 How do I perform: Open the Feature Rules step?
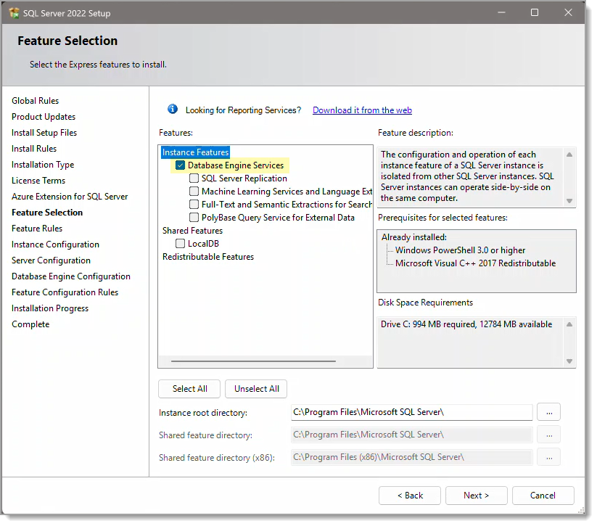click(37, 229)
